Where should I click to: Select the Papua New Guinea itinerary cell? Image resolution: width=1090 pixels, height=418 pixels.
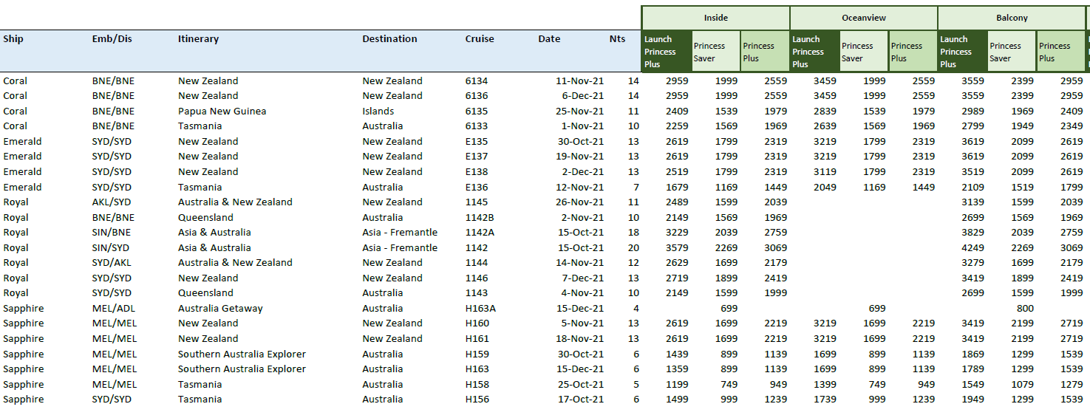(x=222, y=112)
